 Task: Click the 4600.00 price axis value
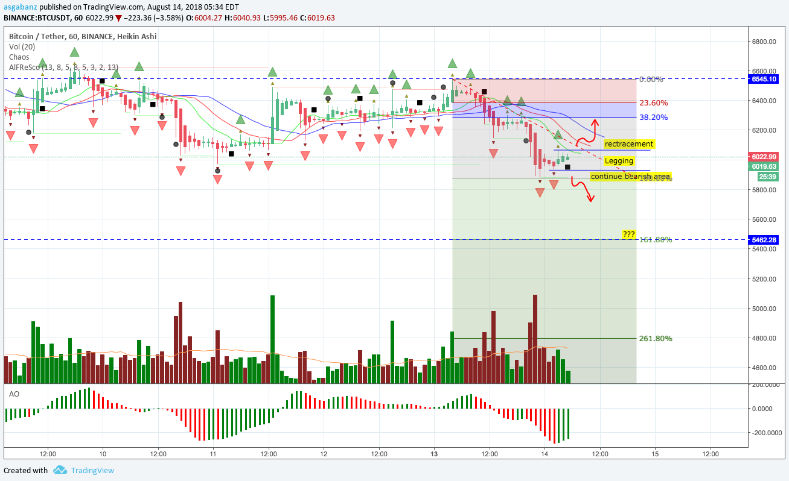click(764, 368)
